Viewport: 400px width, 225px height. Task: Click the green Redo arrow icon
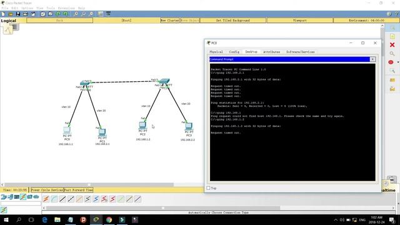click(66, 14)
